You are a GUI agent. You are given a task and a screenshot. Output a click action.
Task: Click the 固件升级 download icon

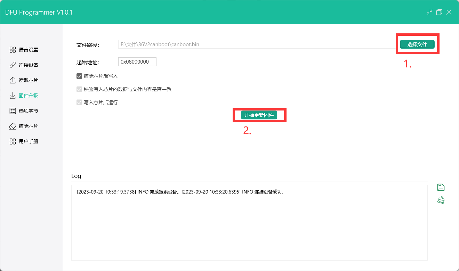coord(13,96)
